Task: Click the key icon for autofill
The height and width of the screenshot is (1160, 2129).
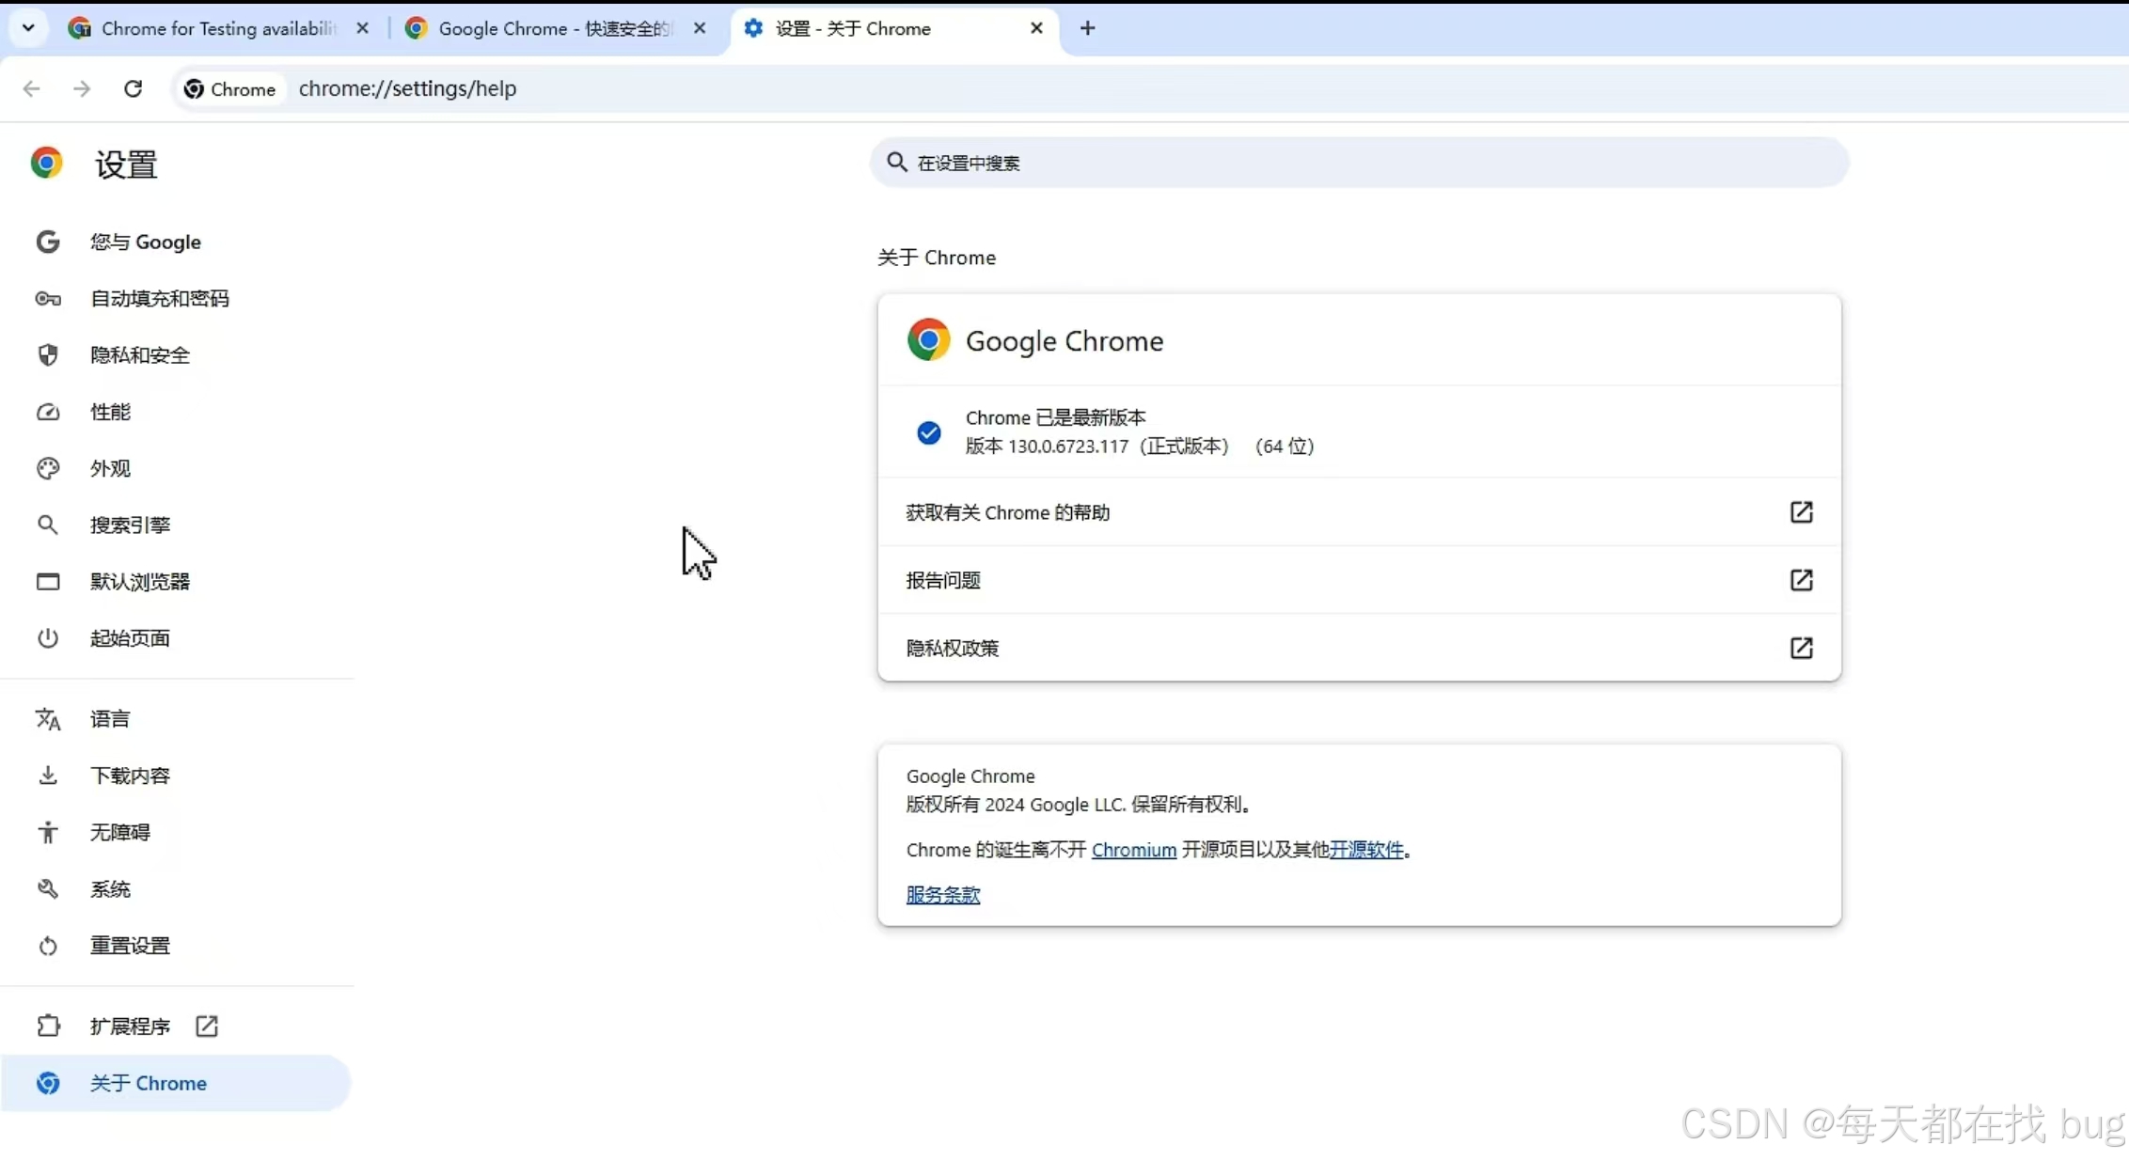Action: [48, 299]
